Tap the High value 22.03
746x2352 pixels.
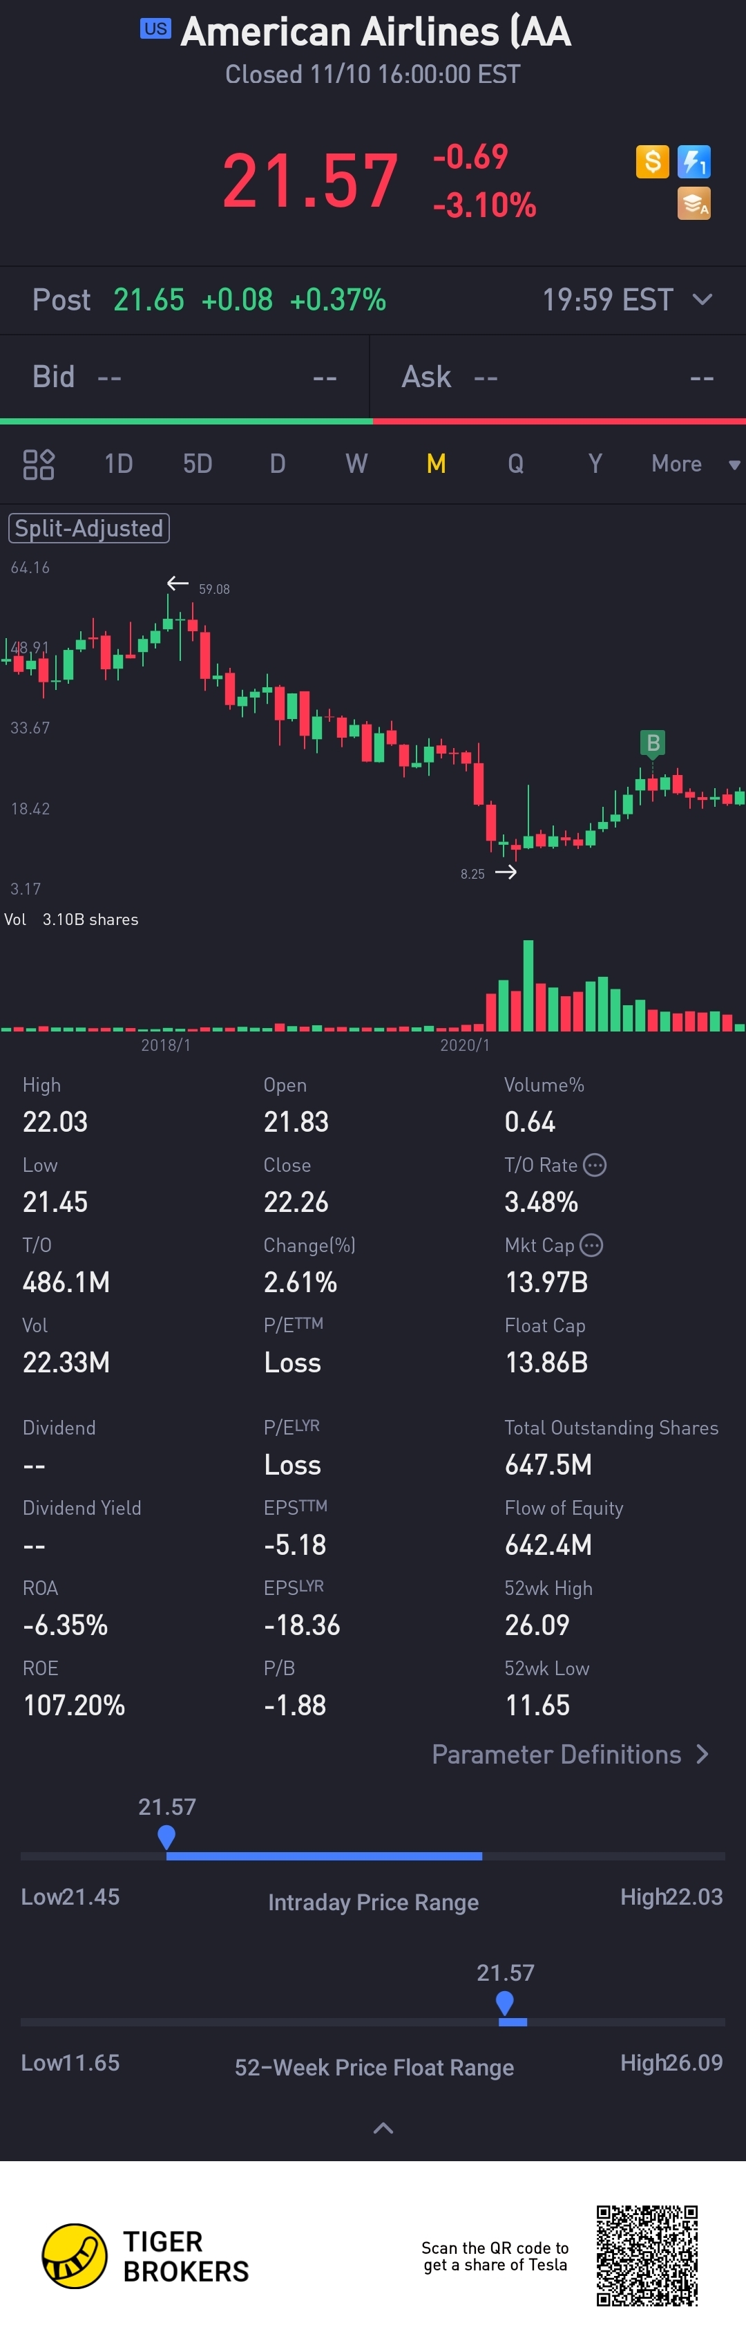point(55,1121)
